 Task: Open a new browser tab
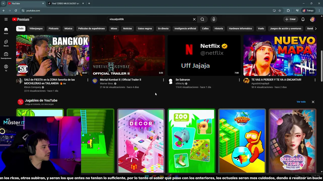pyautogui.click(x=89, y=4)
